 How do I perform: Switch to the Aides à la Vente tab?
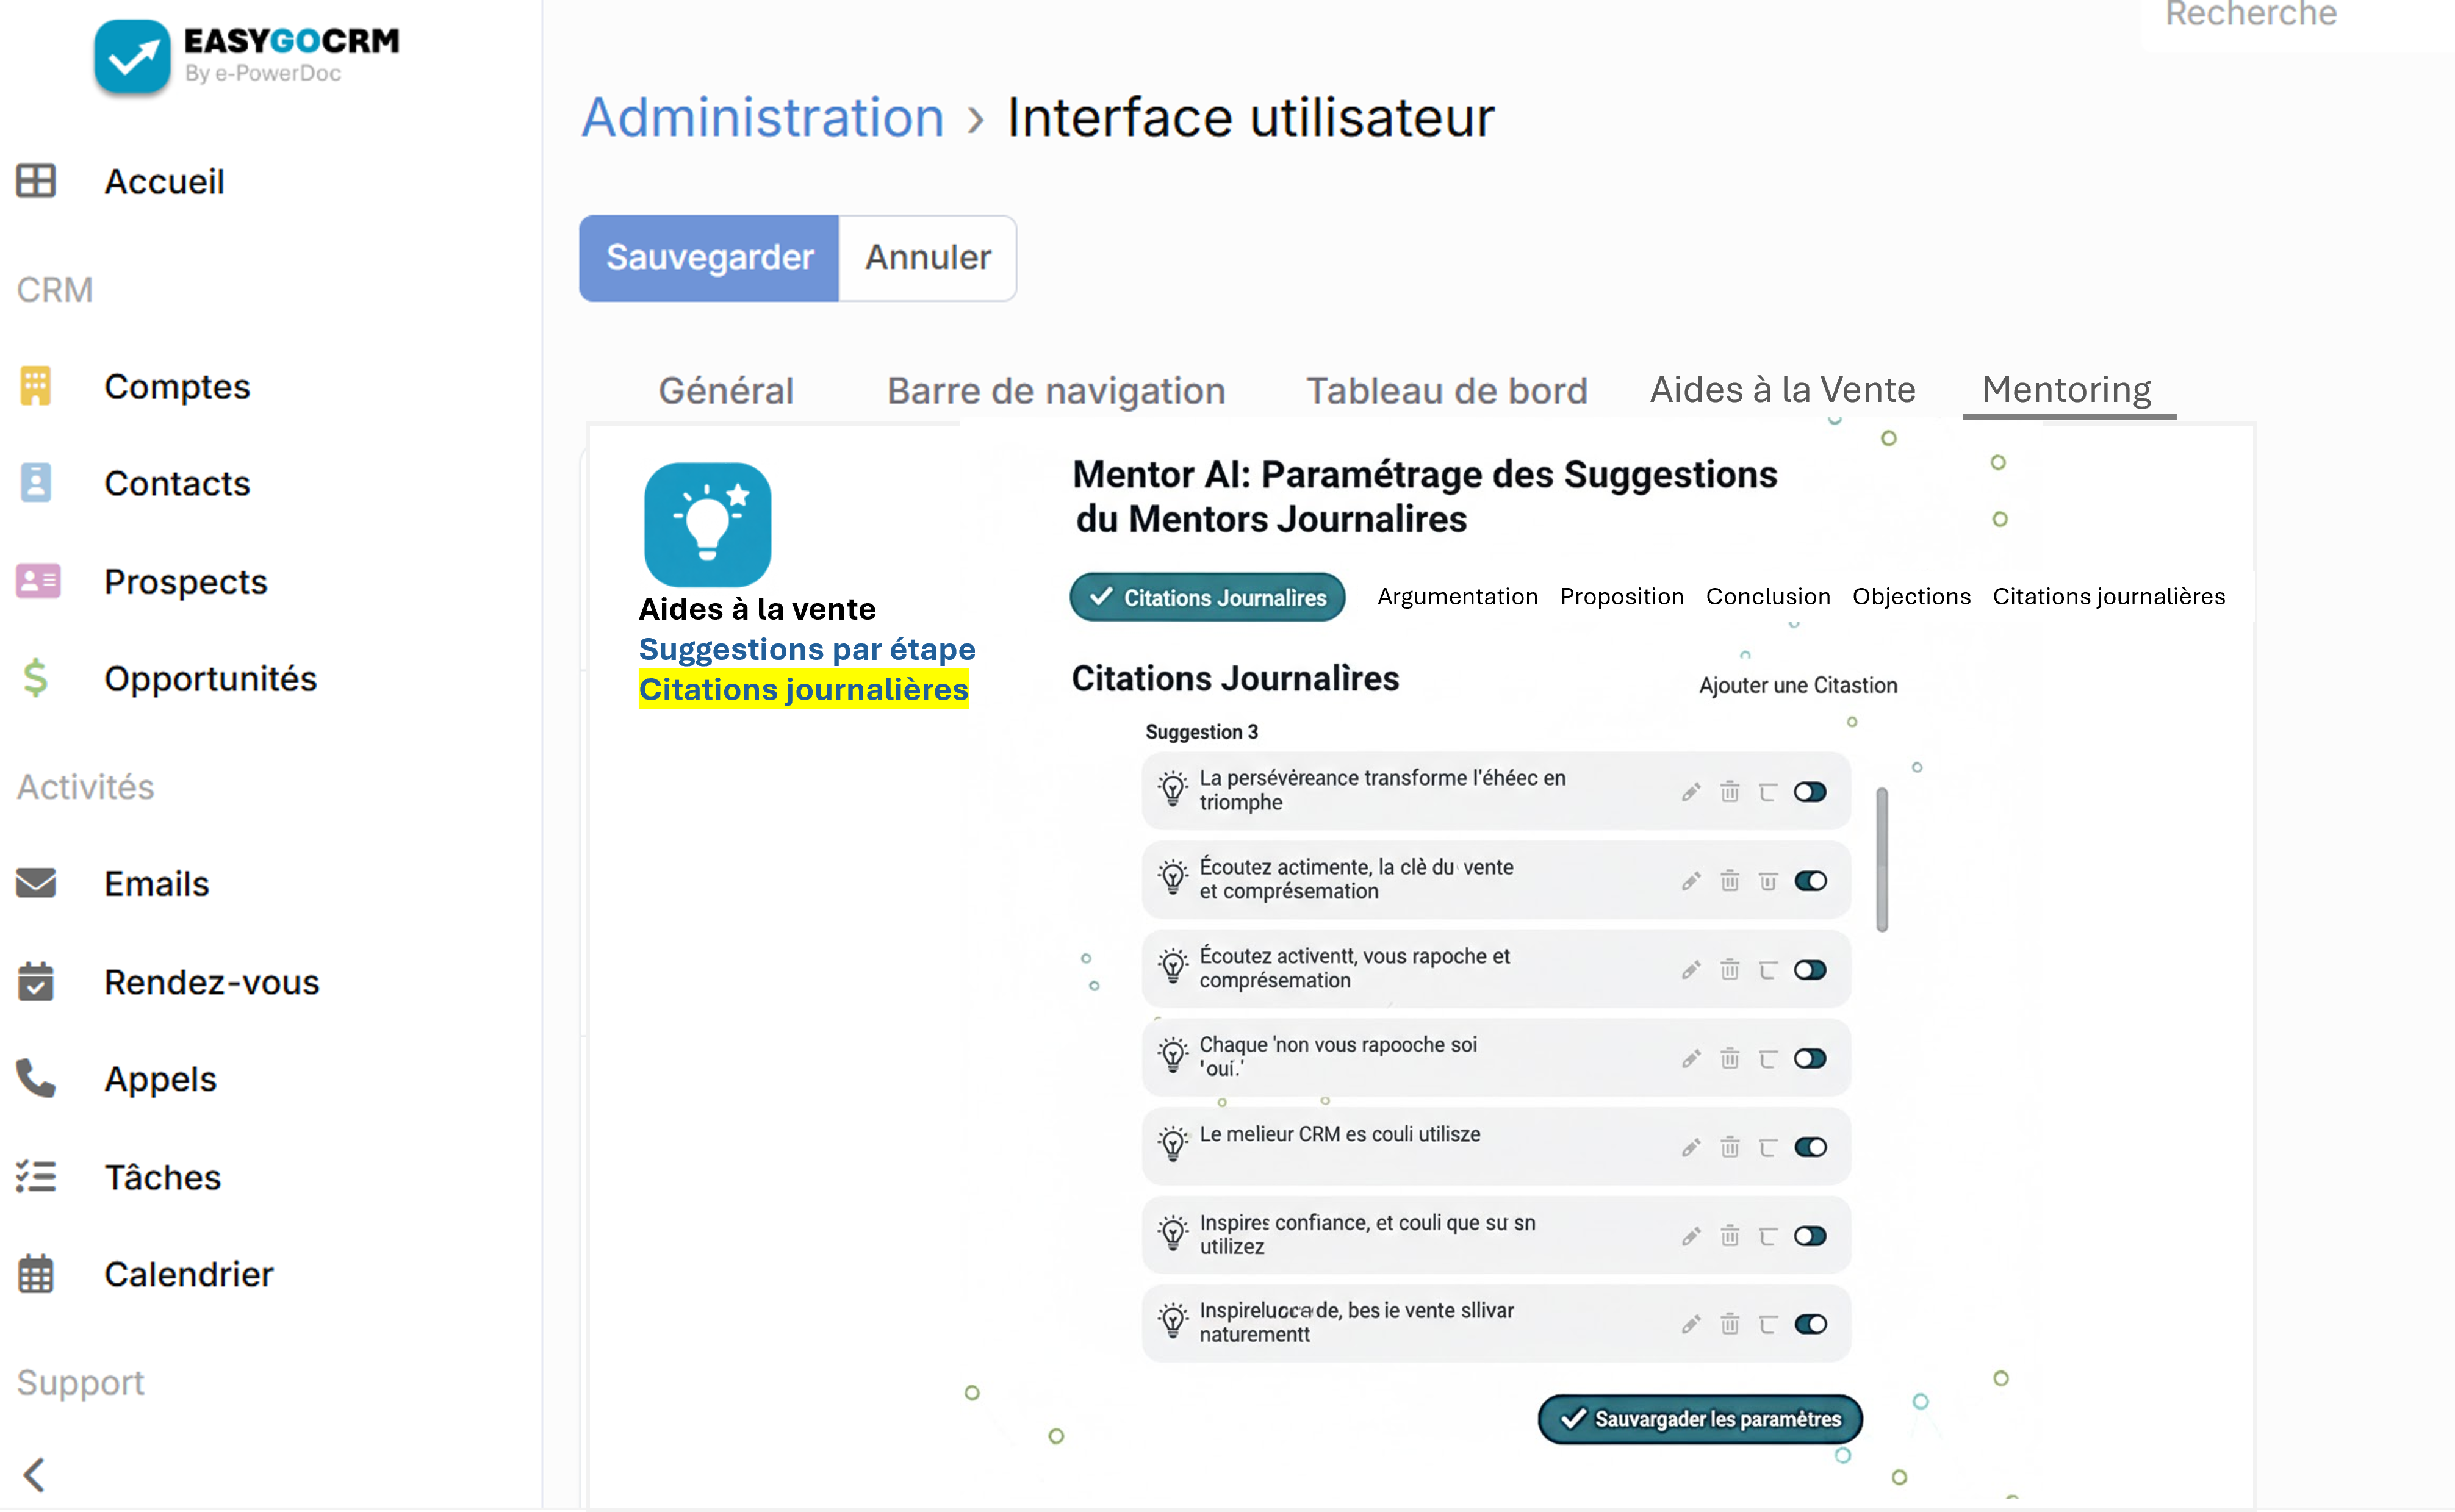[1782, 389]
